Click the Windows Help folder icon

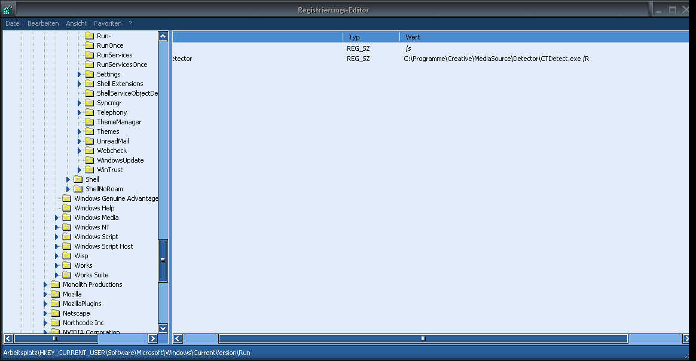coord(66,208)
